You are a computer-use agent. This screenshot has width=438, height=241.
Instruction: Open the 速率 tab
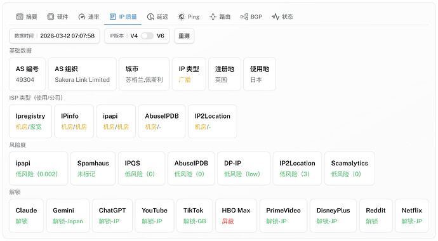(88, 16)
